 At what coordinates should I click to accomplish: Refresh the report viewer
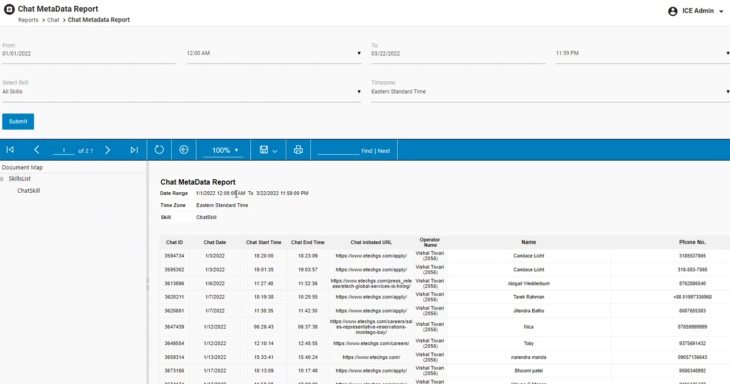click(x=159, y=150)
